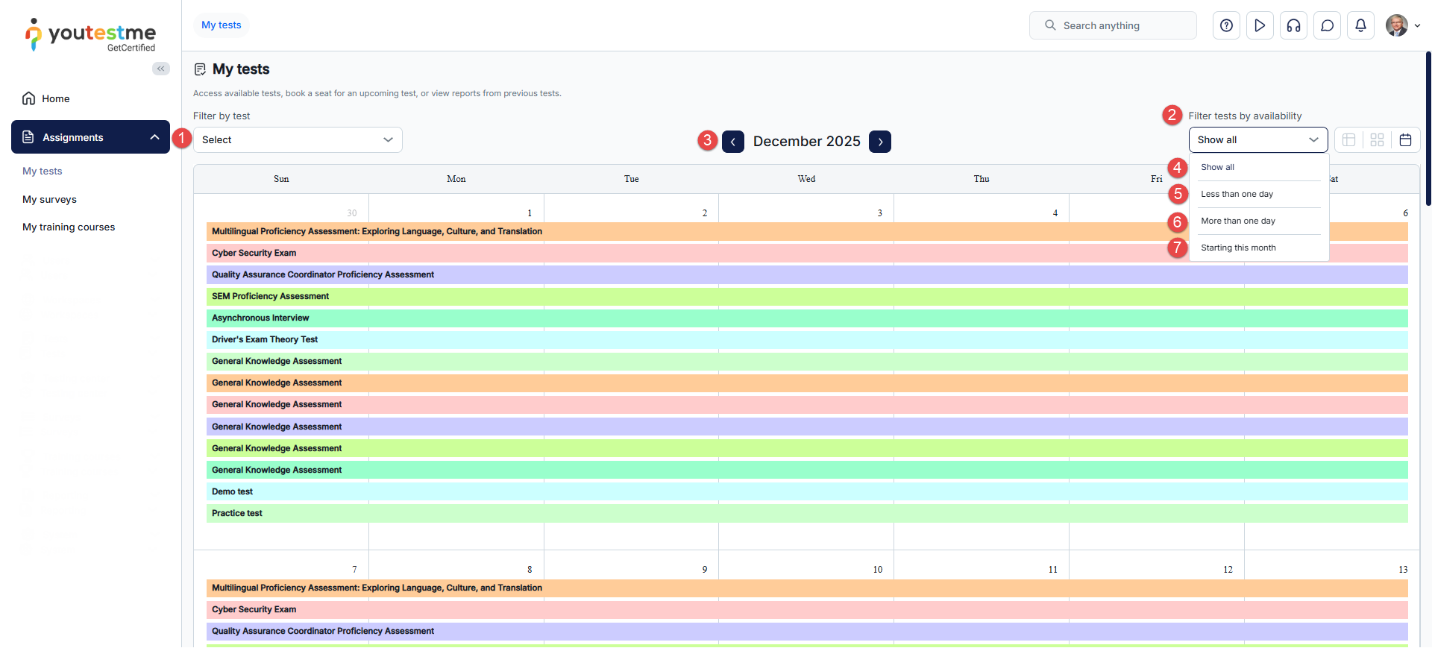Switch to grid card view icon
The width and height of the screenshot is (1432, 648).
point(1377,140)
